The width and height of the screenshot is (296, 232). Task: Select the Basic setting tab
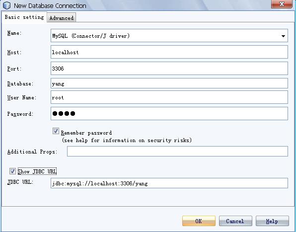click(x=24, y=17)
